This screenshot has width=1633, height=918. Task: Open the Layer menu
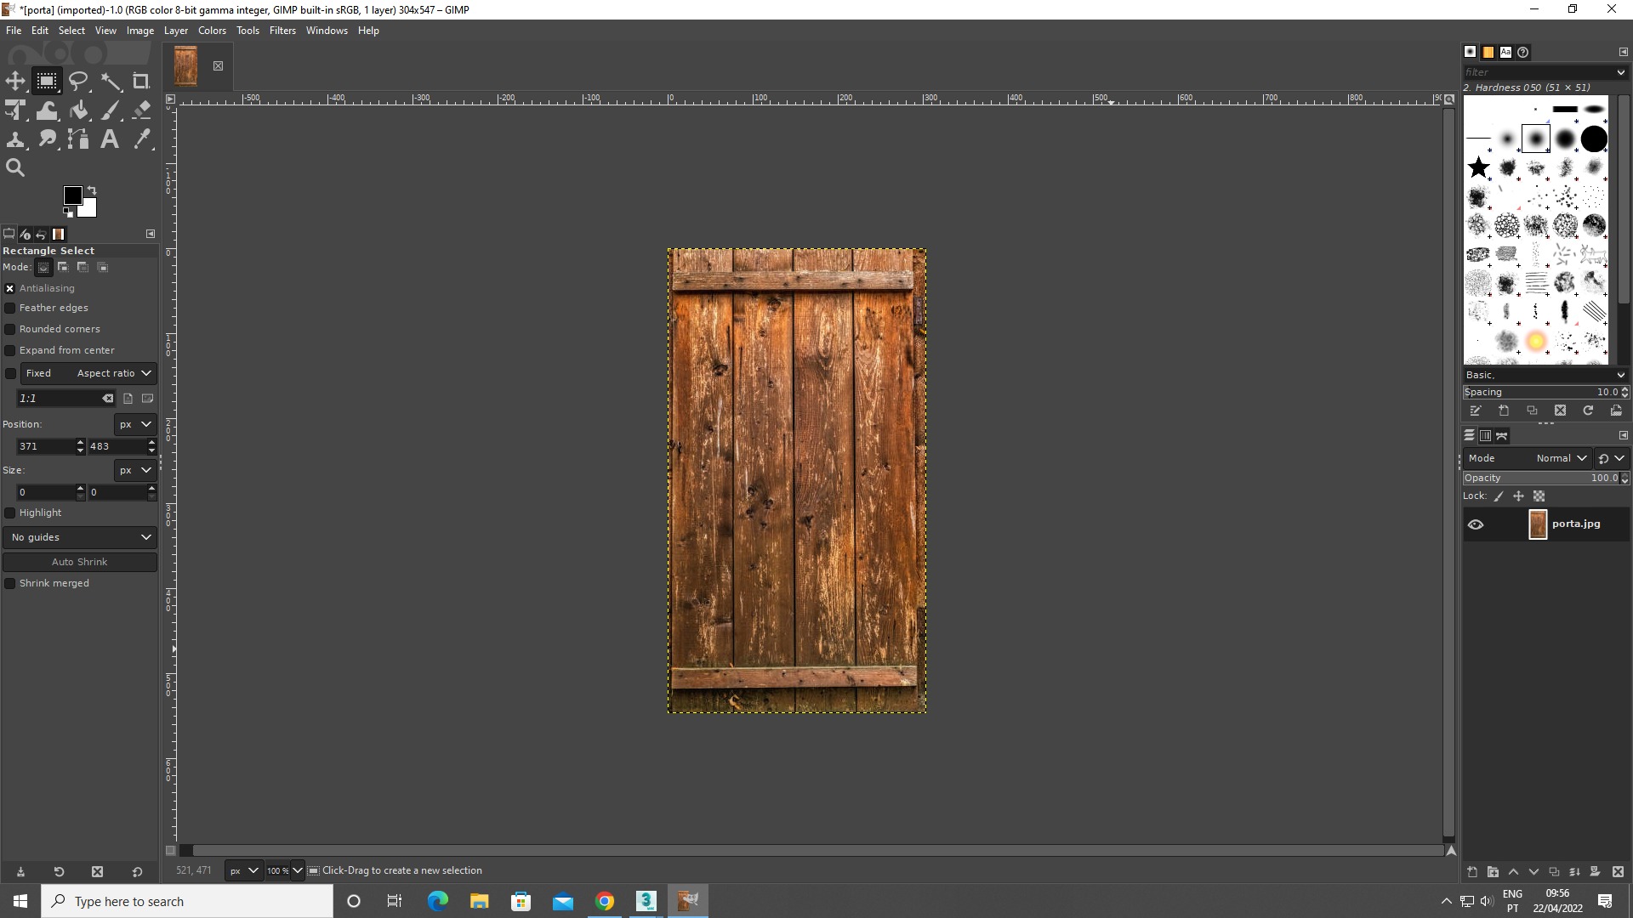tap(176, 31)
